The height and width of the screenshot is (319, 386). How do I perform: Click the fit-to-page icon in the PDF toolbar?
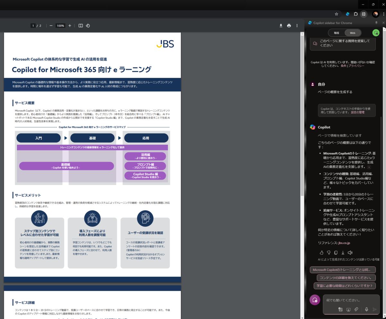tap(80, 26)
